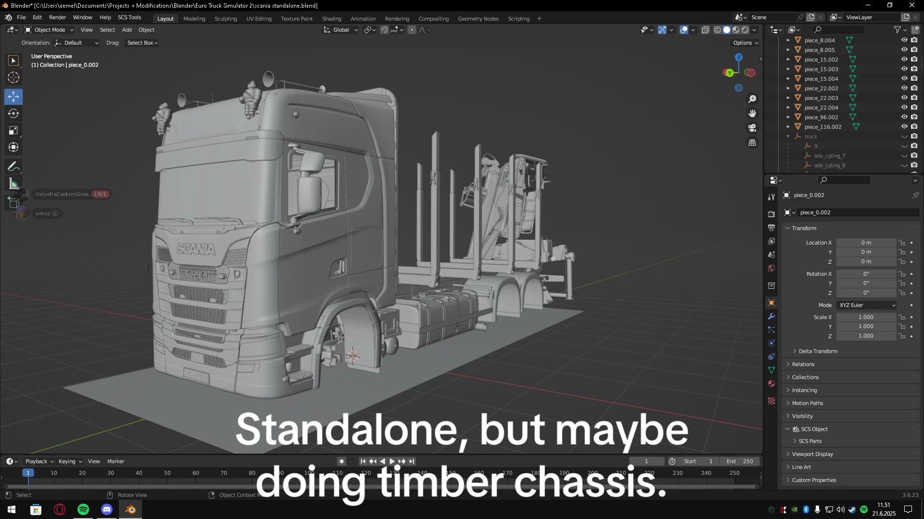Expand piece_8.005 in outliner
Screen dimensions: 924x519
788,50
